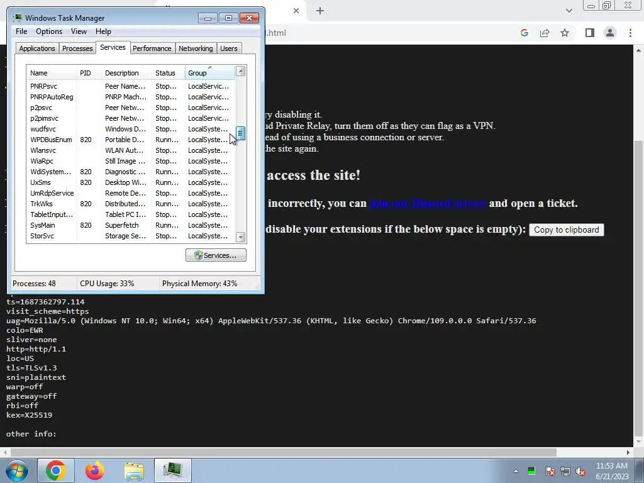Select the wudfsvc service row
This screenshot has height=483, width=644.
(x=131, y=129)
